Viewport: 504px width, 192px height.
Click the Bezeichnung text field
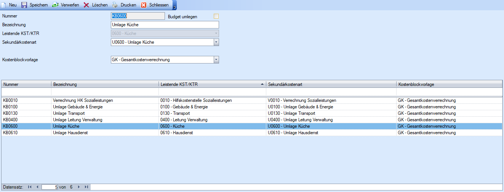165,25
